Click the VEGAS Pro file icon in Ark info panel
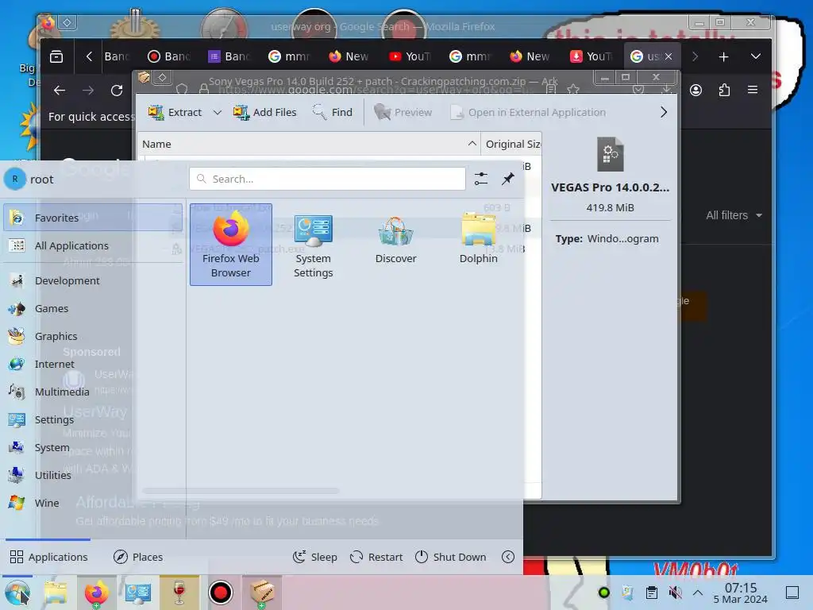 611,154
